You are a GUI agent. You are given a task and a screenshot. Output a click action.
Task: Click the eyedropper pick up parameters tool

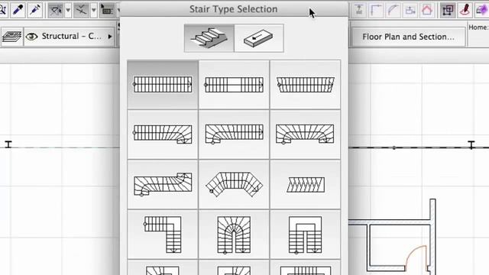[x=18, y=10]
